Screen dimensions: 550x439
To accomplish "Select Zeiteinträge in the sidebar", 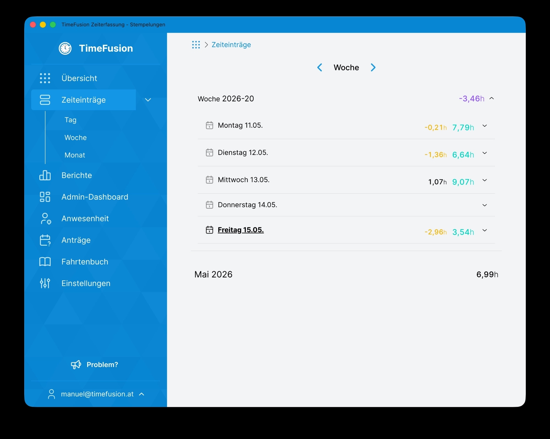I will tap(84, 100).
